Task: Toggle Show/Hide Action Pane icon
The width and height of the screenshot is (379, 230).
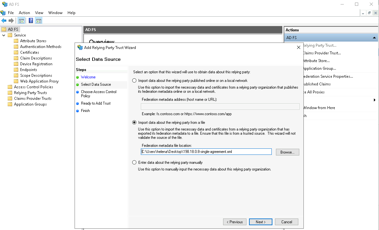Action: (39, 21)
